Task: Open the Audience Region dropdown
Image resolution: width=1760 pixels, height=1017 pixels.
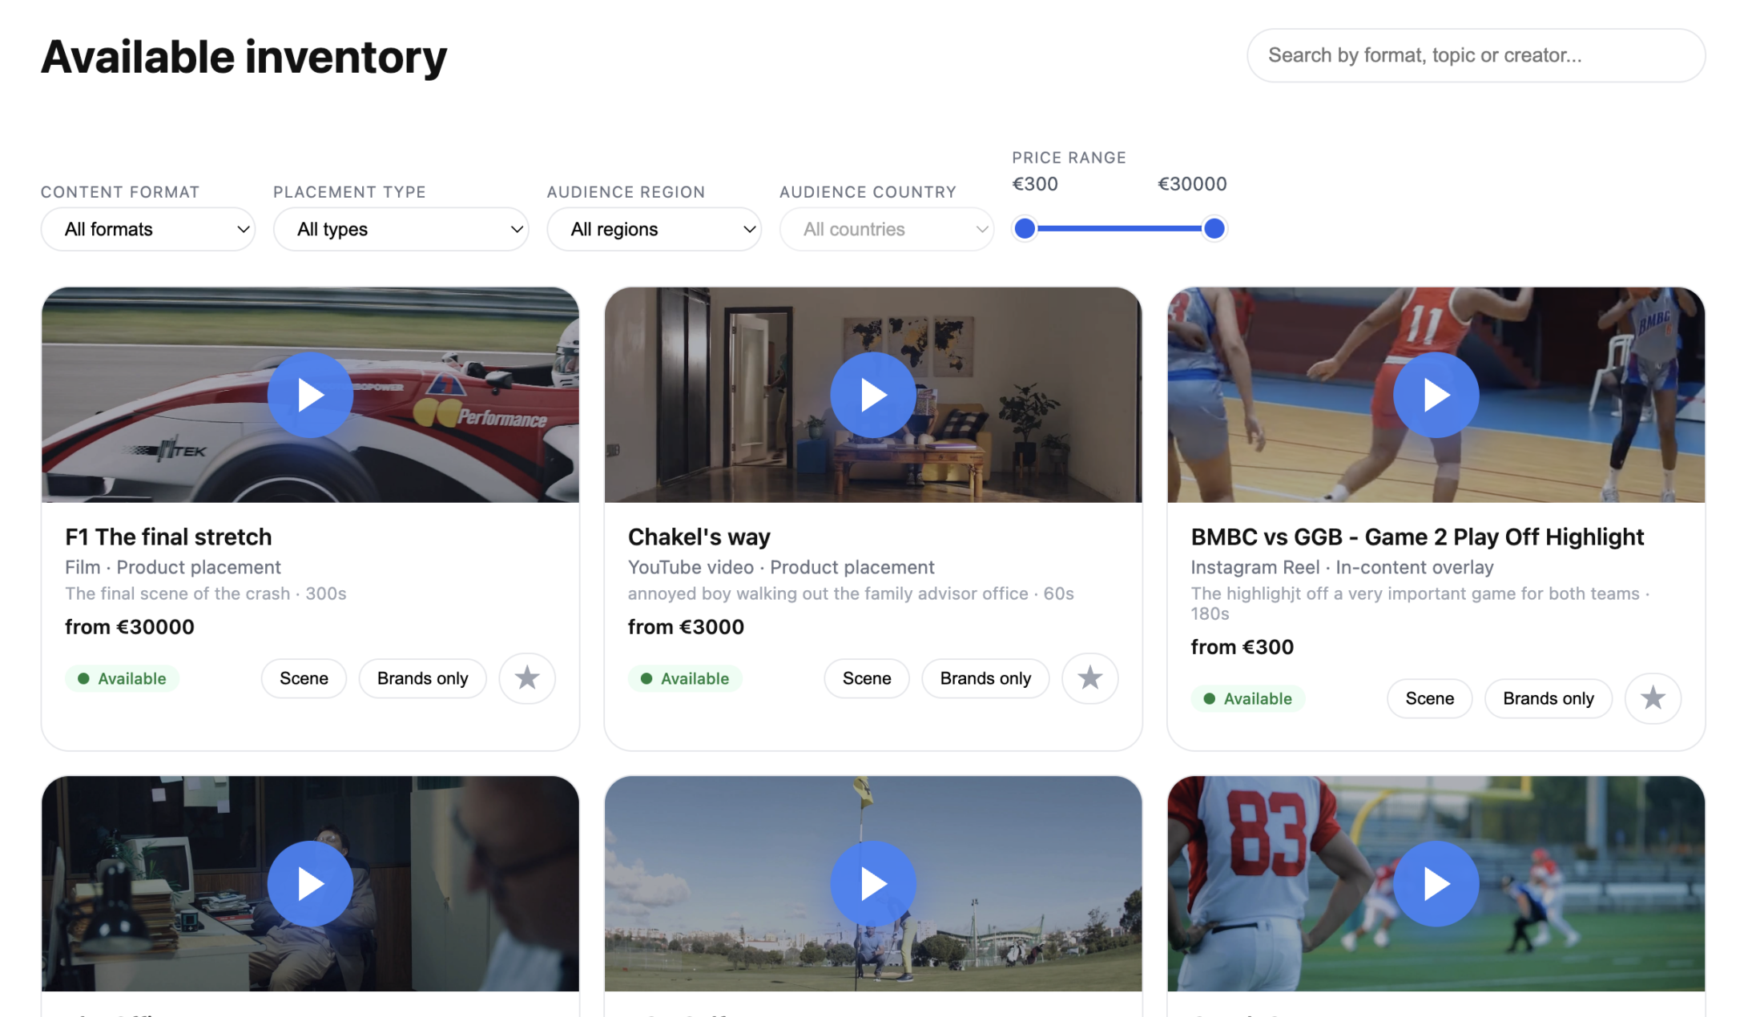Action: (x=654, y=229)
